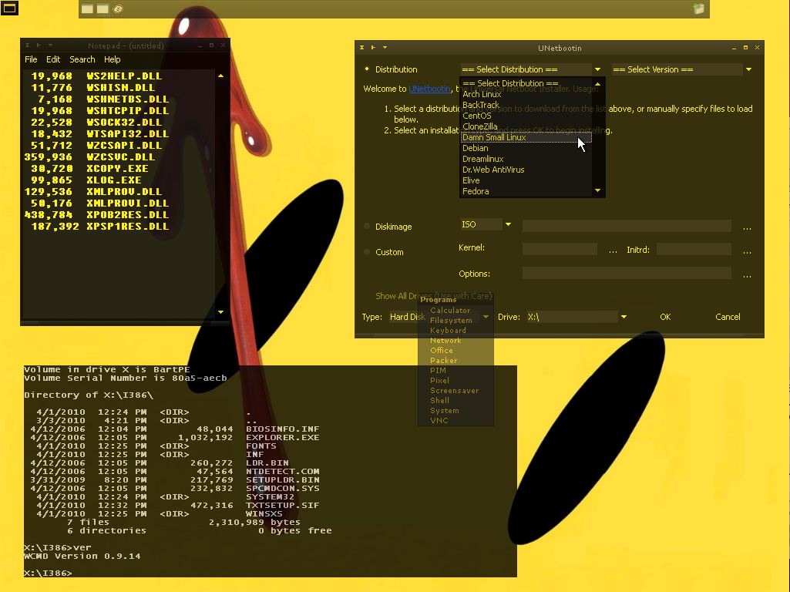Click the second folder icon in top bar
The width and height of the screenshot is (790, 592).
[103, 9]
